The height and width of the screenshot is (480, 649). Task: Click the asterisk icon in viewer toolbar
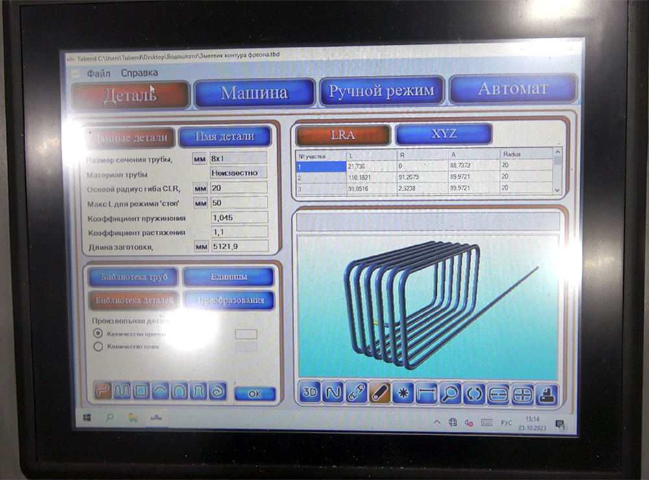click(403, 393)
